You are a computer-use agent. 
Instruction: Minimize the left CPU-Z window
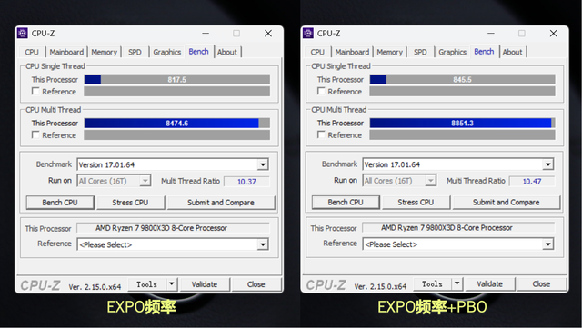point(206,34)
